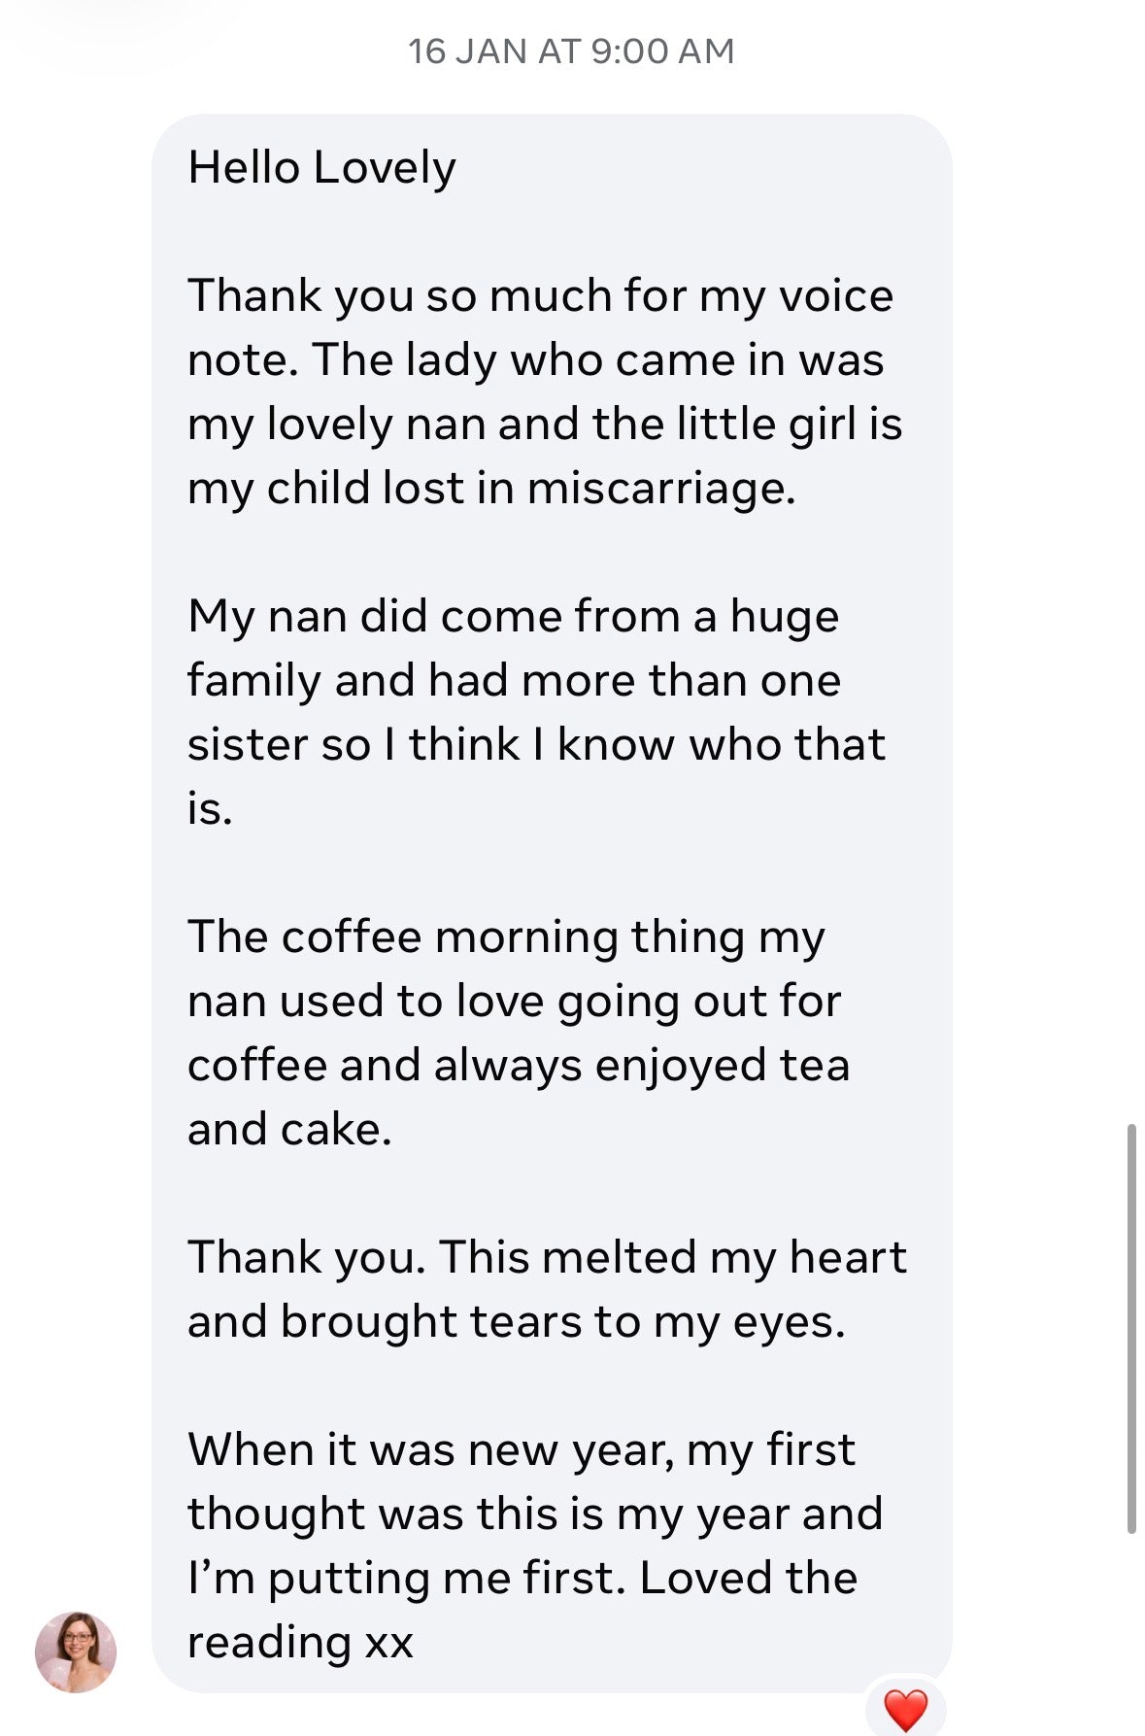The image size is (1145, 1736).
Task: Click the "thought was this is my year" line
Action: pyautogui.click(x=534, y=1515)
